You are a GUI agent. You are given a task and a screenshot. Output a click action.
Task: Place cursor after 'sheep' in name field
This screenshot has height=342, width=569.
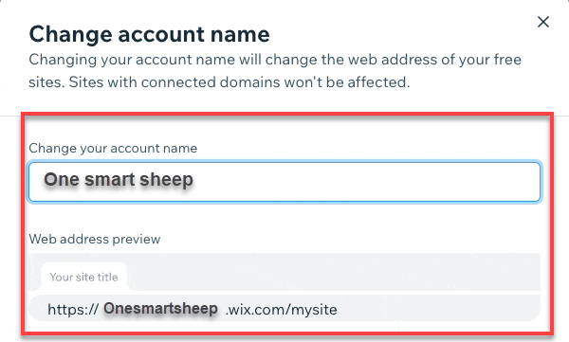coord(193,180)
